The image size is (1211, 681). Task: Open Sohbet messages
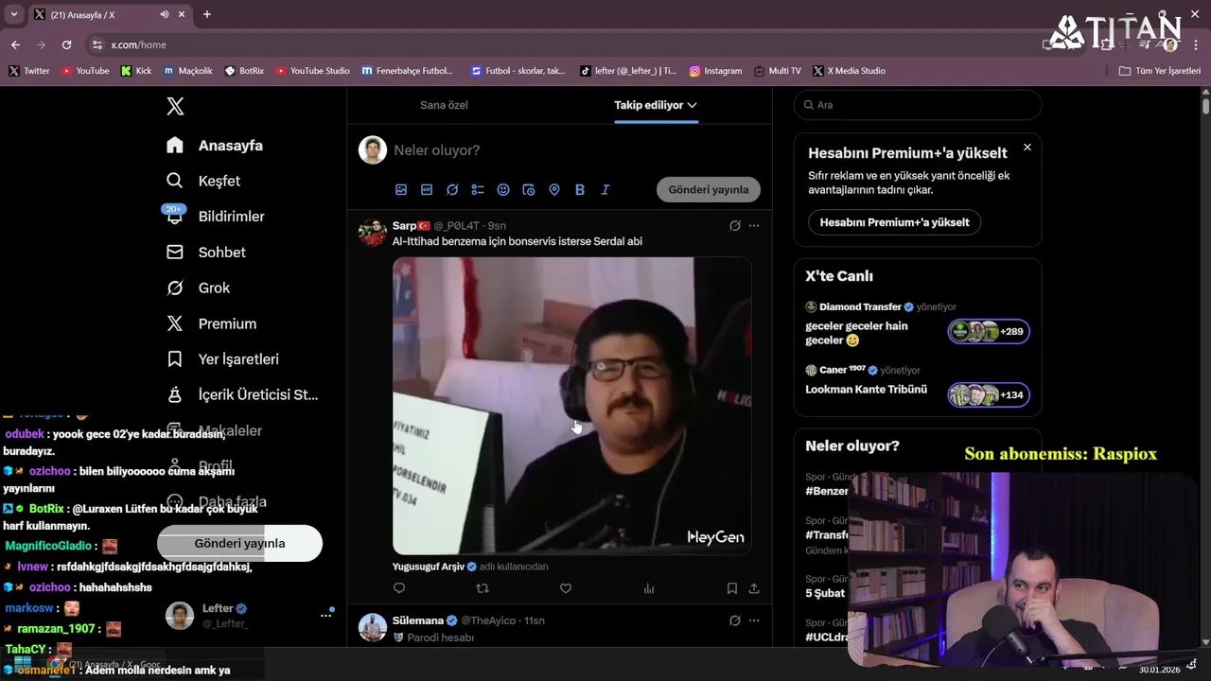point(206,253)
